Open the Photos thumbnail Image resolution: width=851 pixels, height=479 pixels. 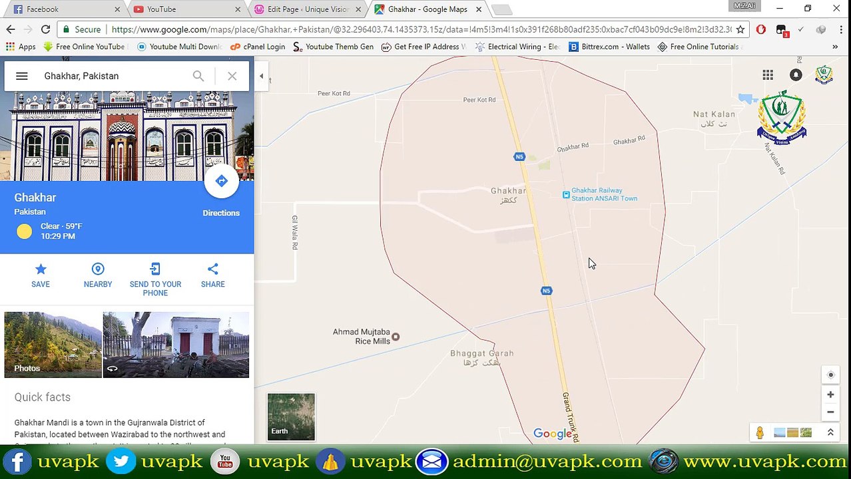[53, 345]
